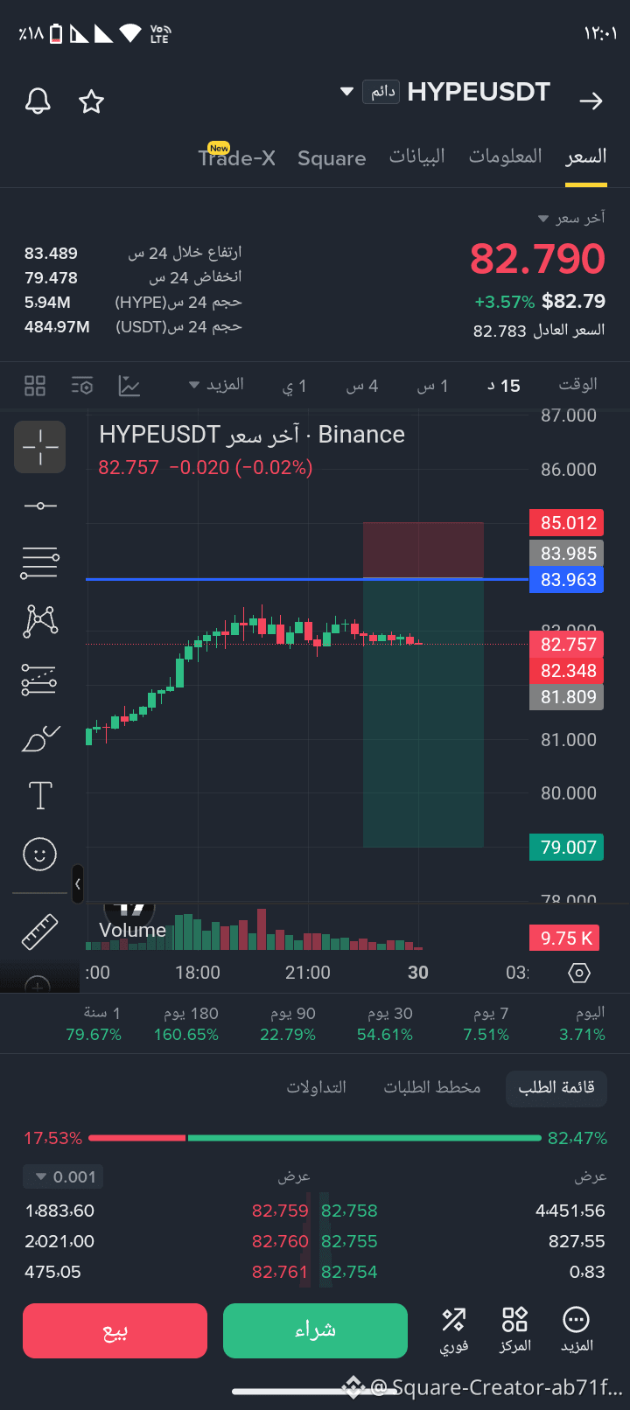Select the 4 س timeframe
This screenshot has height=1410, width=630.
[362, 386]
